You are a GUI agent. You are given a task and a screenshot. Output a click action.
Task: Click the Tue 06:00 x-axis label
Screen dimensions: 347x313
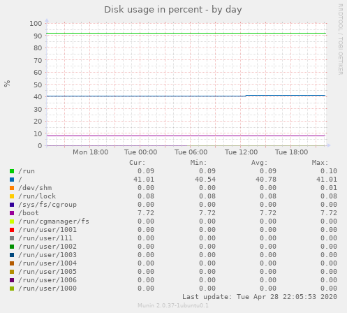(191, 152)
